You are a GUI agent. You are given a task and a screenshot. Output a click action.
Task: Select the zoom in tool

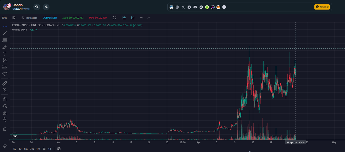coord(5,90)
